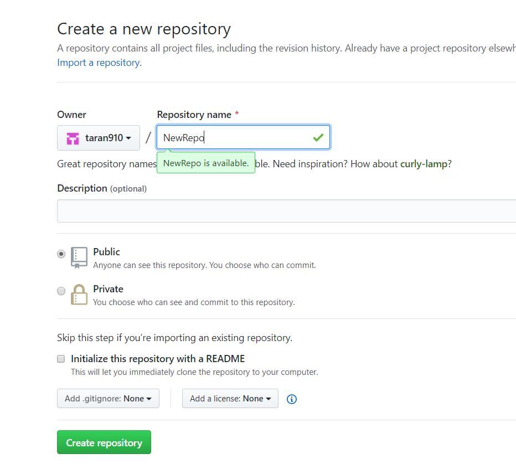Viewport: 516px width, 464px height.
Task: Select the Private radio button
Action: click(x=61, y=291)
